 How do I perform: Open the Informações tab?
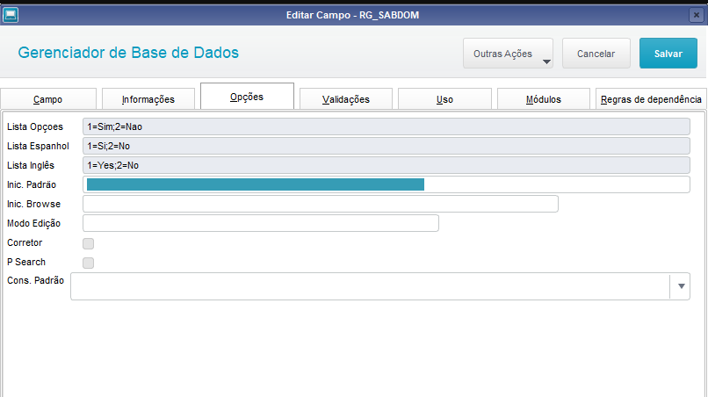(148, 99)
